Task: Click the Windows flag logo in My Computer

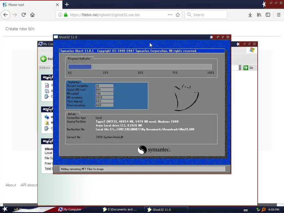Action: [x=252, y=50]
